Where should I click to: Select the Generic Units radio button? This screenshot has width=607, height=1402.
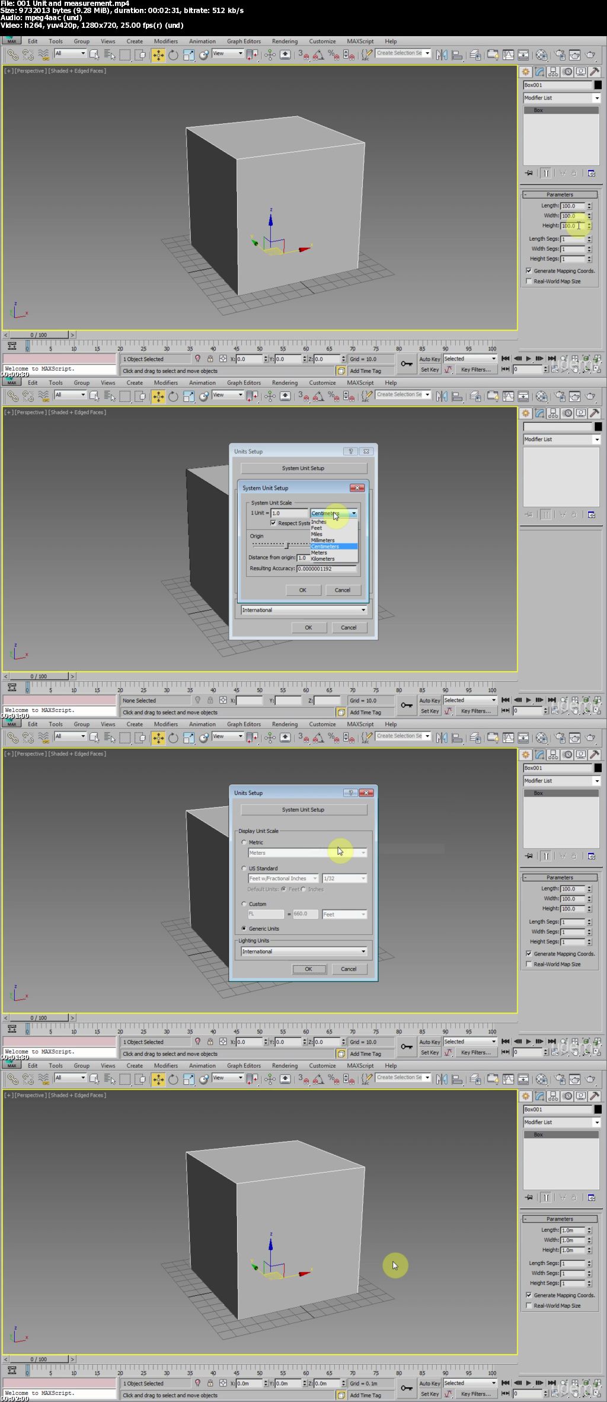click(x=244, y=928)
